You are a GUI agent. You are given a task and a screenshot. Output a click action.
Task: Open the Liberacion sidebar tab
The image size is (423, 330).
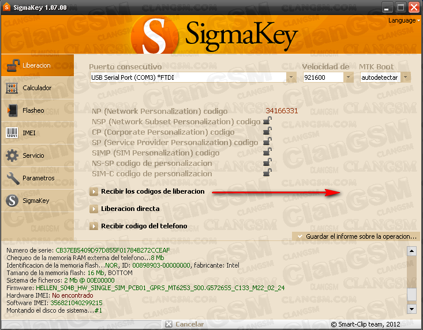38,65
